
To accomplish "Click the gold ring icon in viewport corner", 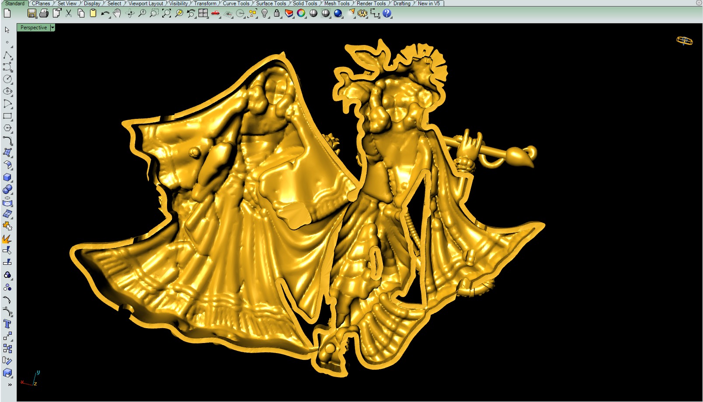I will click(684, 41).
